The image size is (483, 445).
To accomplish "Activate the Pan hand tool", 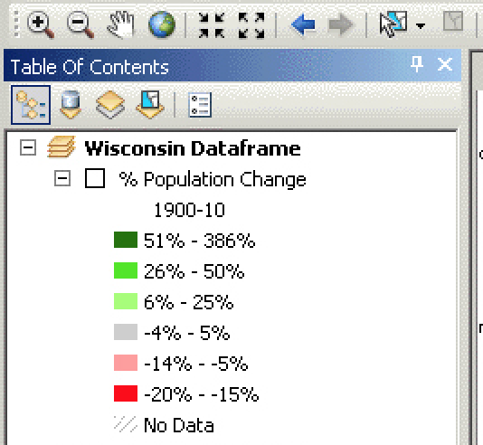I will [x=121, y=24].
